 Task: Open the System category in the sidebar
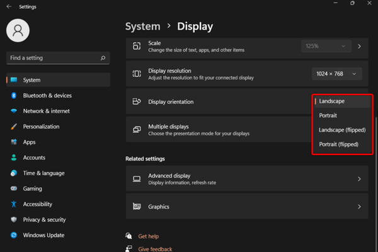pos(58,80)
